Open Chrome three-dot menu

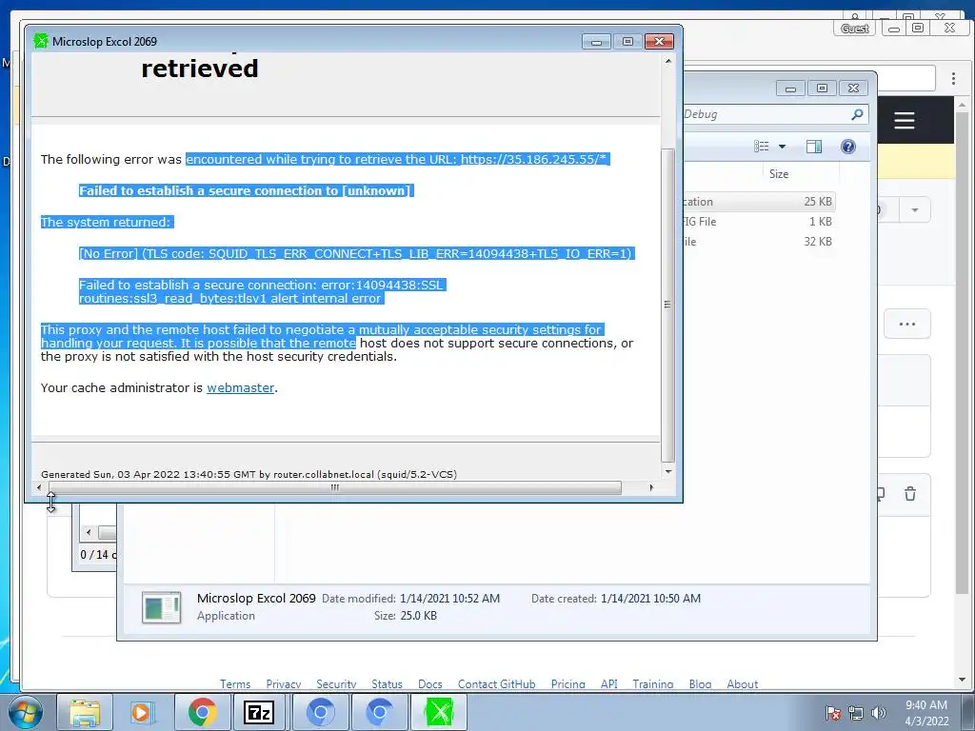click(953, 78)
